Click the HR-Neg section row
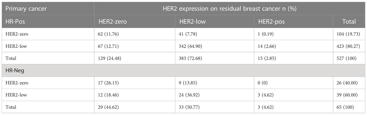The width and height of the screenshot is (367, 115). point(183,71)
